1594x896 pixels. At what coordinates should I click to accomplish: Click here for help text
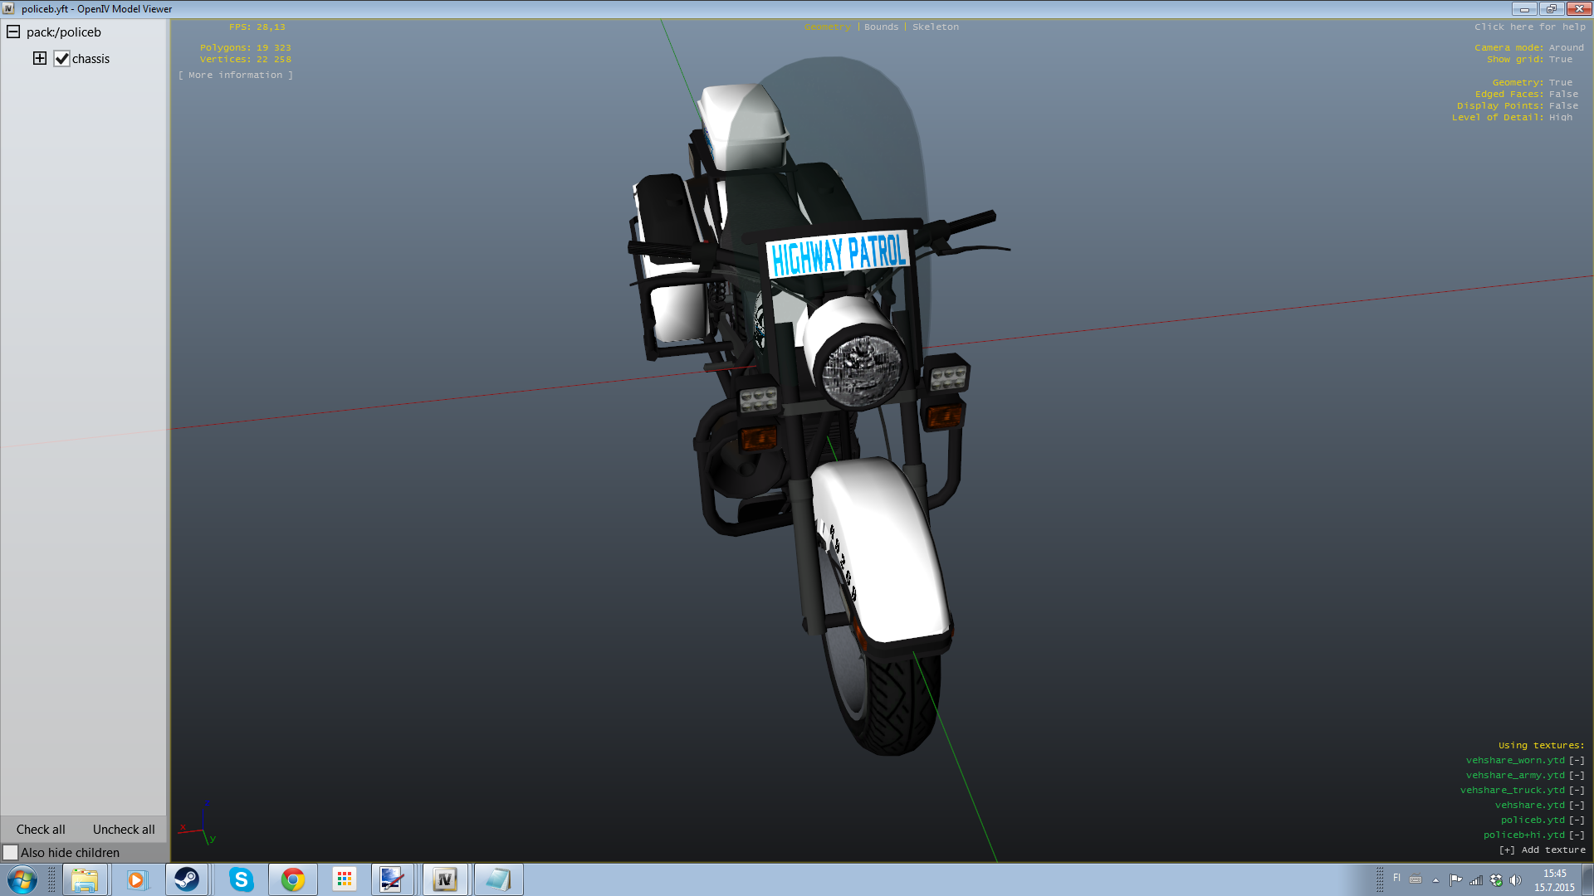pyautogui.click(x=1529, y=27)
